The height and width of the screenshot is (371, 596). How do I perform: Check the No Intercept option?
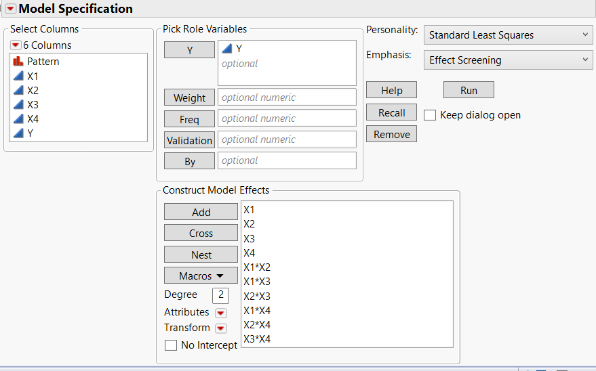coord(172,345)
